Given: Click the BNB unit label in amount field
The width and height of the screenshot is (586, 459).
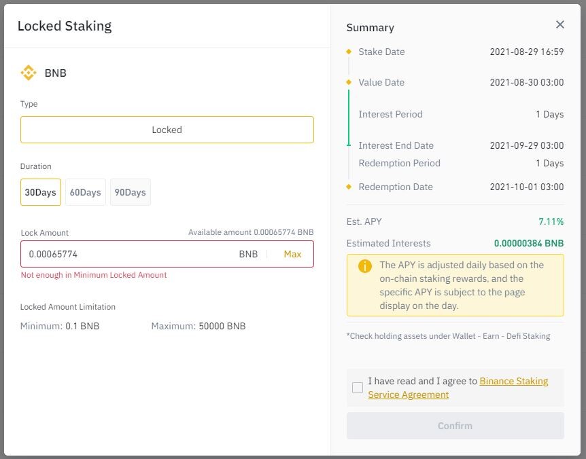Looking at the screenshot, I should click(x=248, y=254).
